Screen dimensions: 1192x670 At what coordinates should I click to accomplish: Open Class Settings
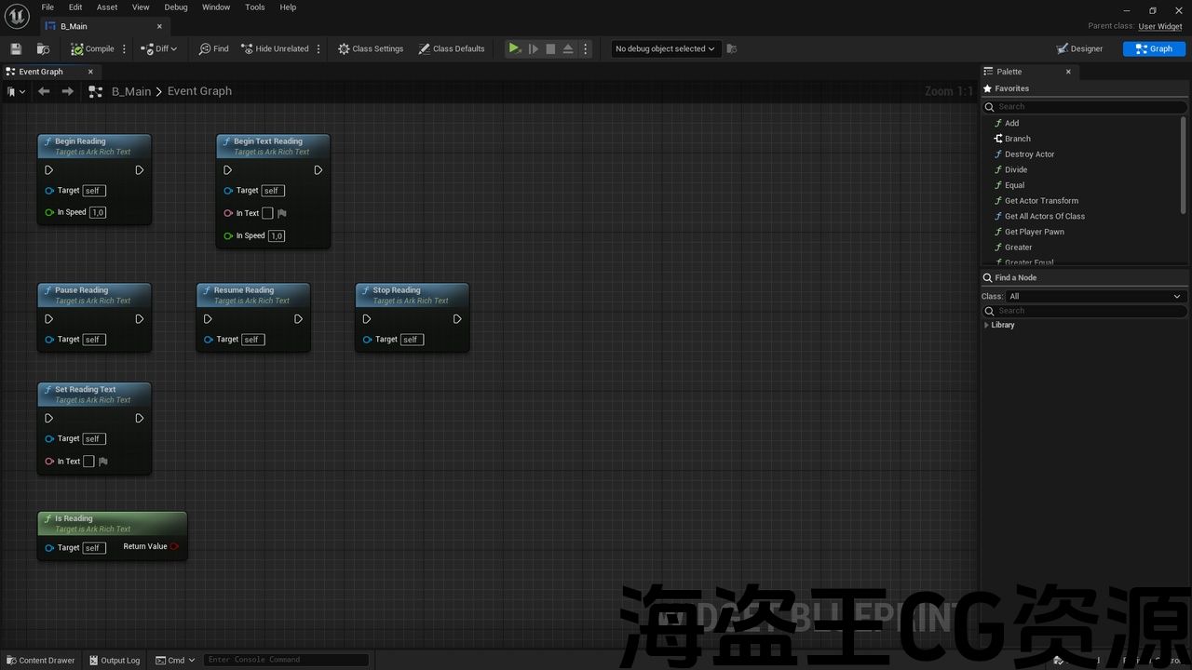371,48
